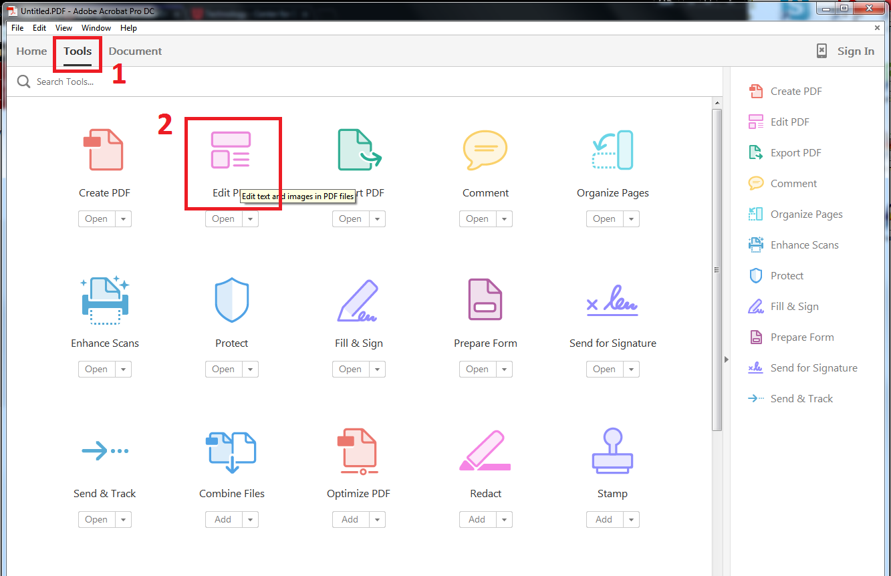This screenshot has width=891, height=576.
Task: Expand dropdown arrow next to Organize Pages Open
Action: (631, 219)
